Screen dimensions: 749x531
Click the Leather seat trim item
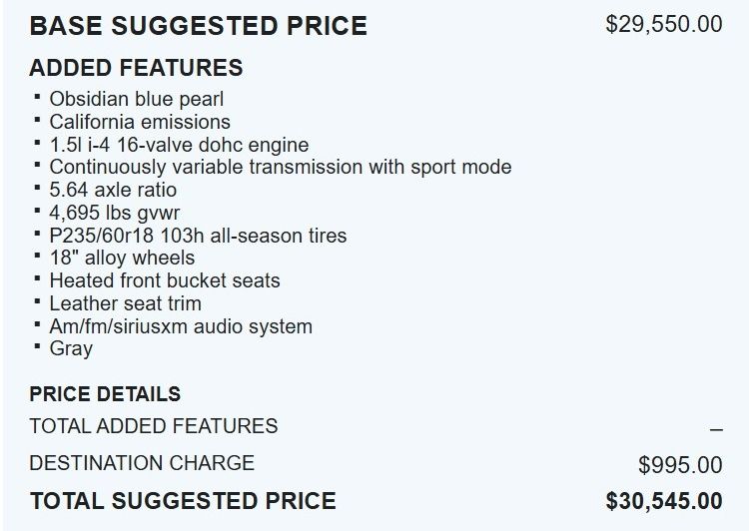[x=125, y=303]
